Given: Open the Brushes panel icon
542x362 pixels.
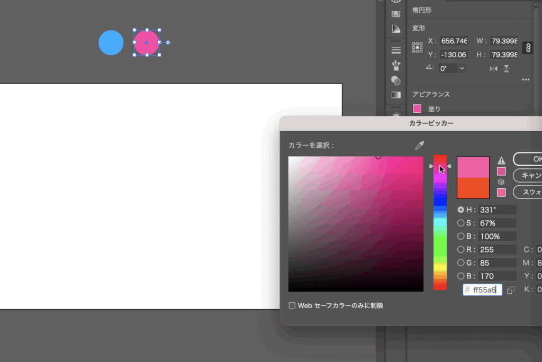Looking at the screenshot, I should 396,66.
